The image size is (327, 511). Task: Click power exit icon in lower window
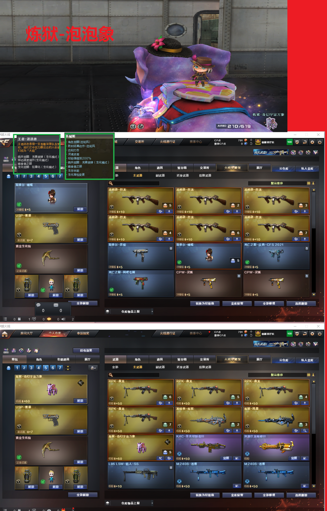click(x=319, y=334)
